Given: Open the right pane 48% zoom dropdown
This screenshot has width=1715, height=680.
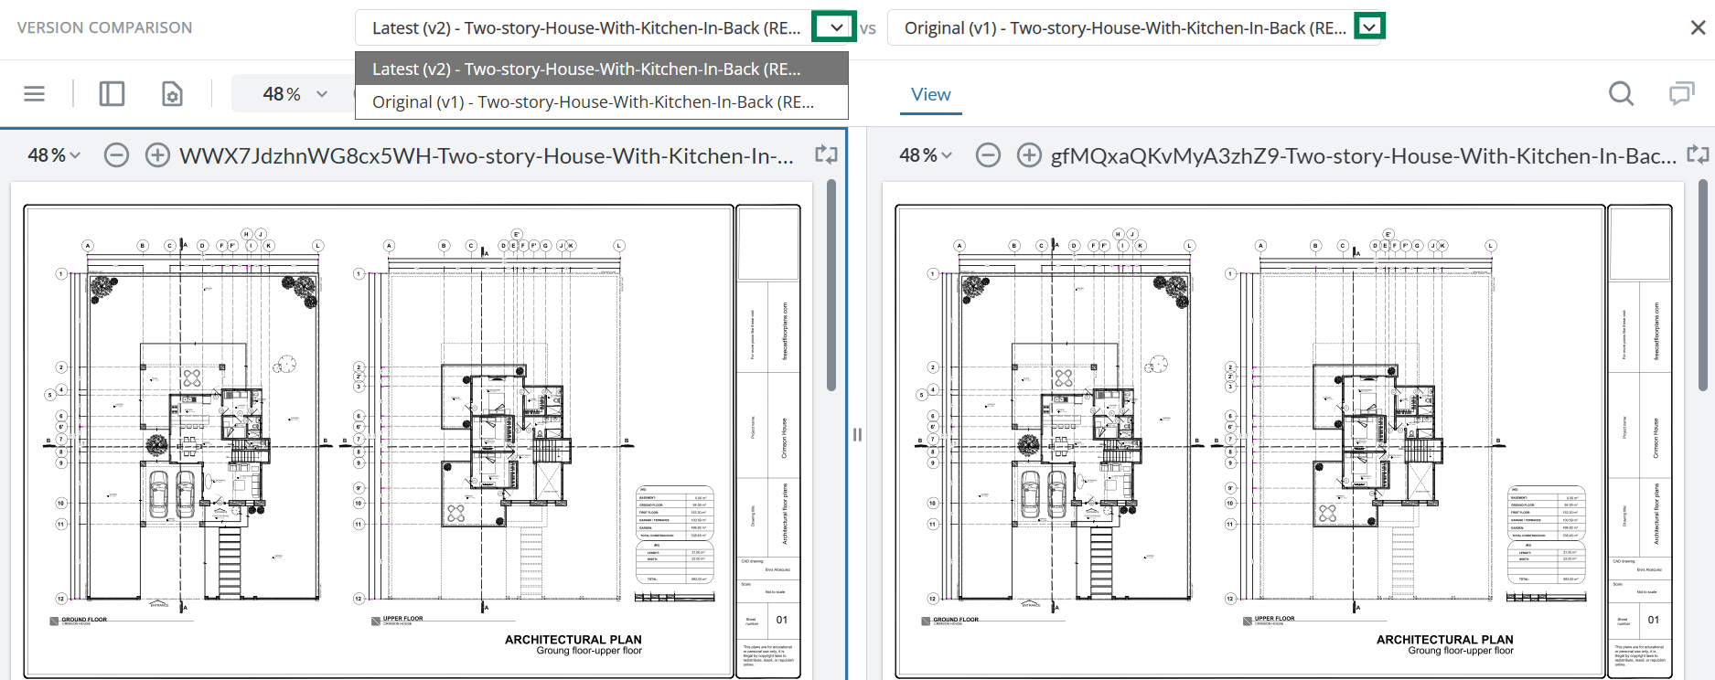Looking at the screenshot, I should point(925,155).
